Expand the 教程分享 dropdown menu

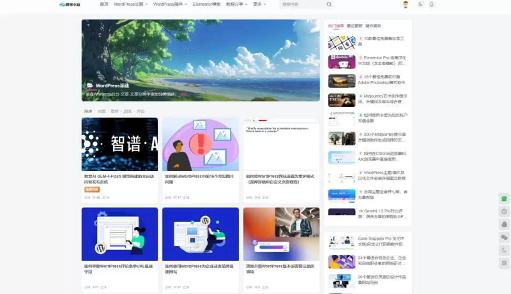pyautogui.click(x=236, y=4)
